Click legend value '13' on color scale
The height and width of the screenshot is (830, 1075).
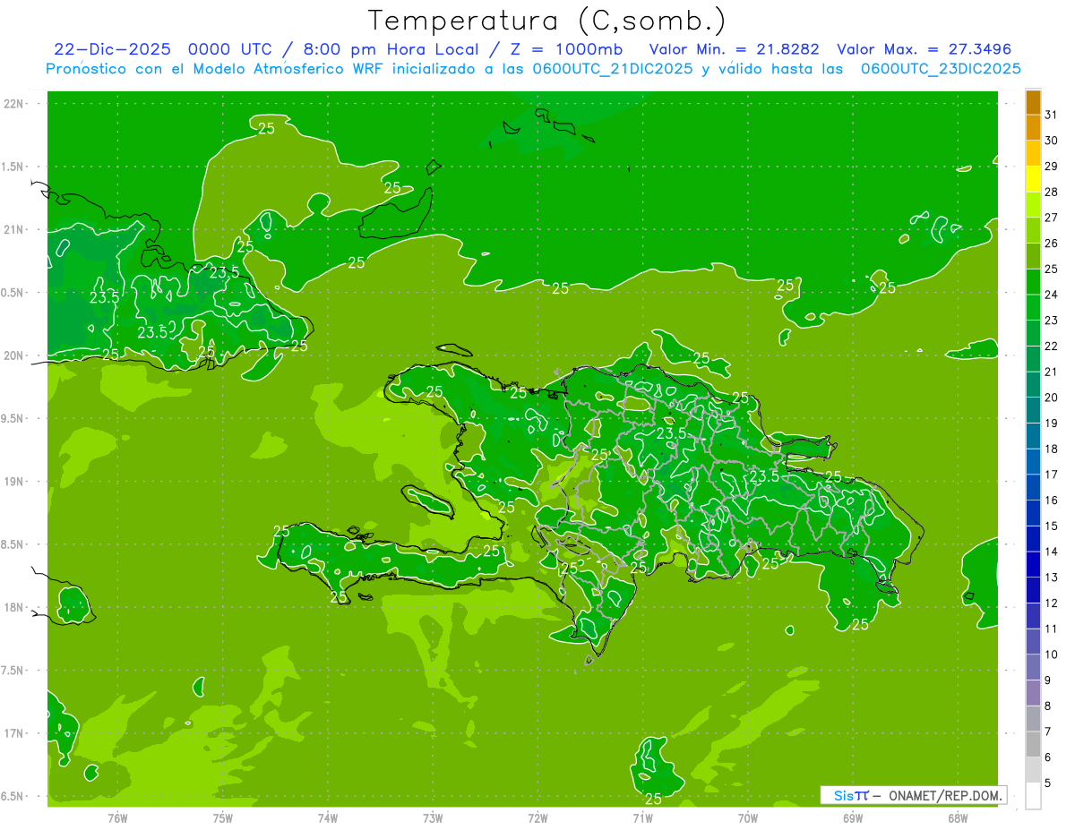[1052, 578]
